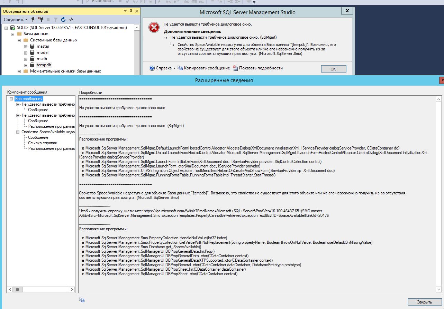Click the tempdb database cylinder icon
The height and width of the screenshot is (309, 444).
point(32,65)
